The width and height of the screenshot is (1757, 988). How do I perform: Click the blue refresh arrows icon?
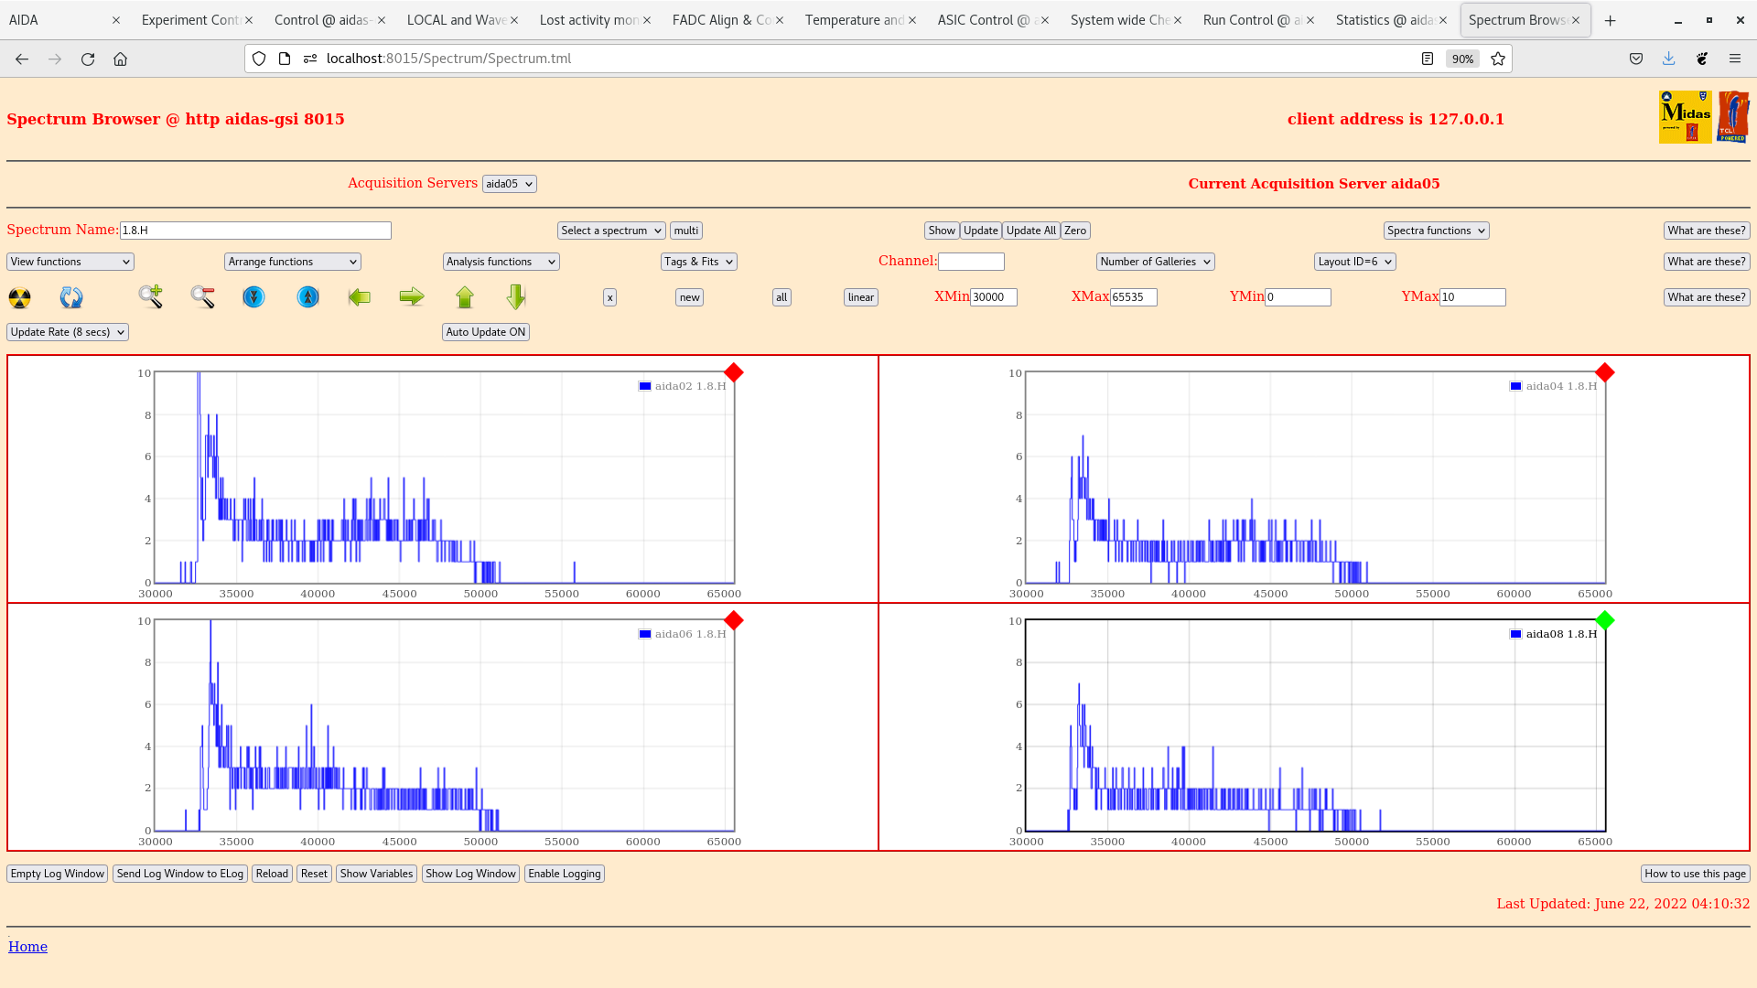[70, 297]
